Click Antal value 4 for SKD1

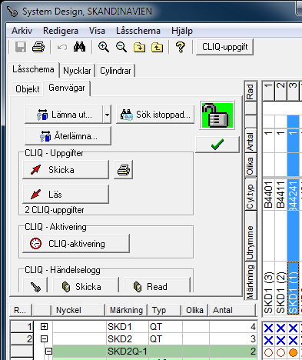click(x=233, y=327)
